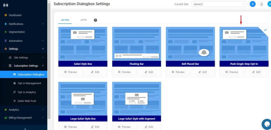
Task: Expand the Notifications sidebar chevron
Action: click(x=43, y=24)
